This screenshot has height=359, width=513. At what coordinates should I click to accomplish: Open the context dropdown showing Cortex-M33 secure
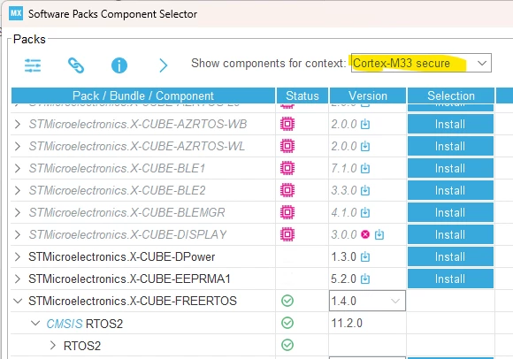[421, 63]
